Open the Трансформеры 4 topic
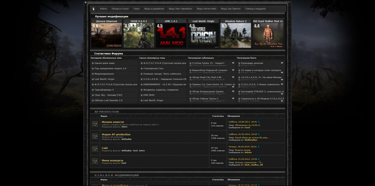 click(x=104, y=90)
